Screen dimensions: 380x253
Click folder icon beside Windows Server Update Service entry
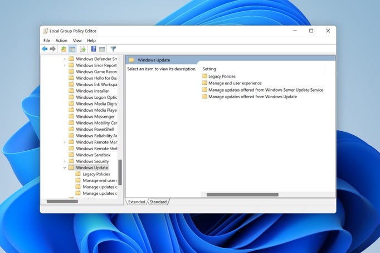pyautogui.click(x=204, y=89)
